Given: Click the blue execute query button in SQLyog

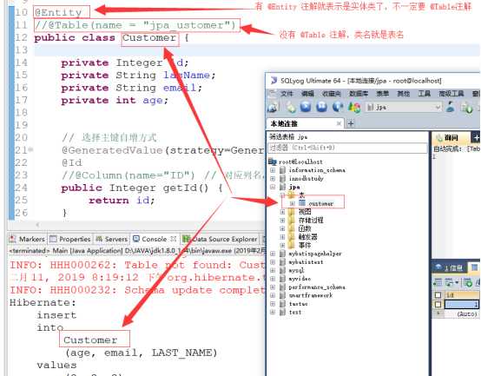Looking at the screenshot, I should tap(306, 107).
